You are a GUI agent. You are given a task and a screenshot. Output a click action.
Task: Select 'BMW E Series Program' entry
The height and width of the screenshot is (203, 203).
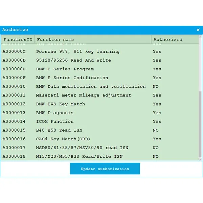point(65,69)
